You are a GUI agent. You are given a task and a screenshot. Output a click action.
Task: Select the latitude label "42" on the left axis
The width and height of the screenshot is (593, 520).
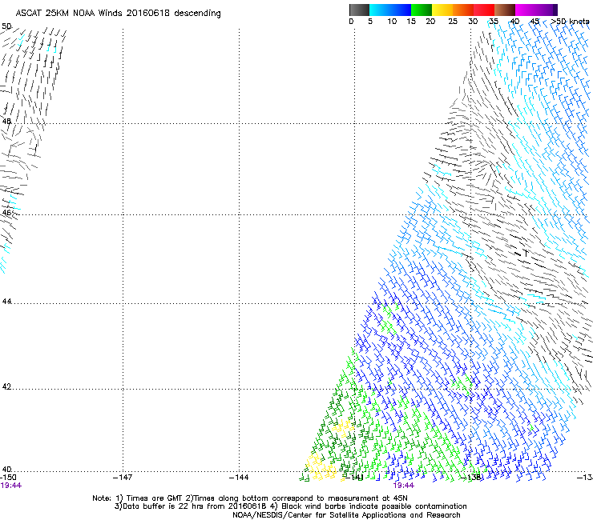click(6, 386)
